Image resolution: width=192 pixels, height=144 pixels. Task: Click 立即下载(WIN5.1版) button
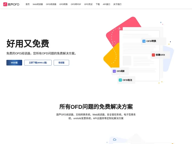(x=38, y=63)
